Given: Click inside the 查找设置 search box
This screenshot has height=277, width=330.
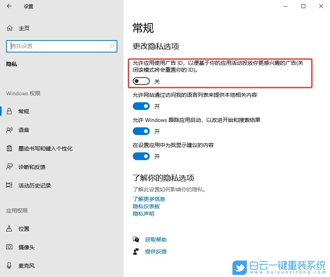Looking at the screenshot, I should (62, 46).
